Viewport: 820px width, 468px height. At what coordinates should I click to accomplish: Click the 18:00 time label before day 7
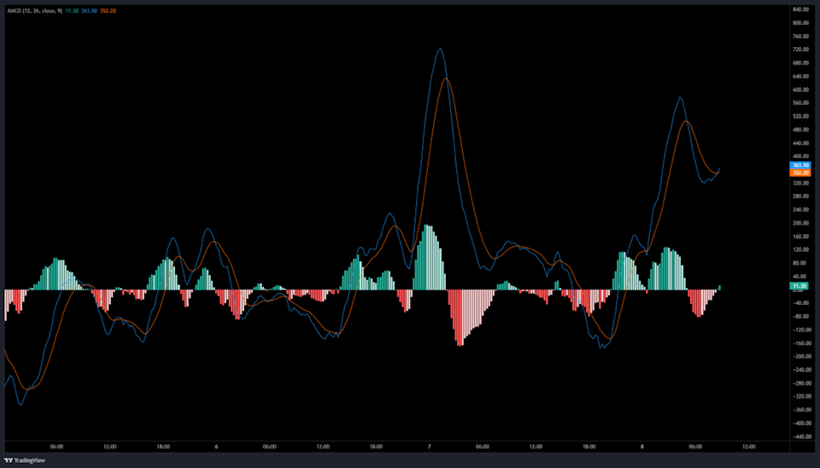coord(376,447)
